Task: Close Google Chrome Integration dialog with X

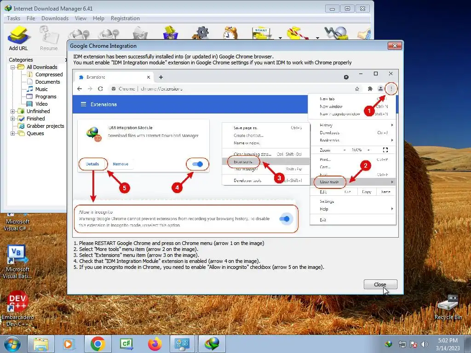Action: 395,46
